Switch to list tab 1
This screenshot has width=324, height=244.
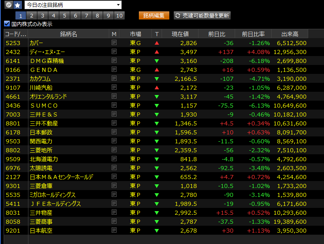click(21, 15)
